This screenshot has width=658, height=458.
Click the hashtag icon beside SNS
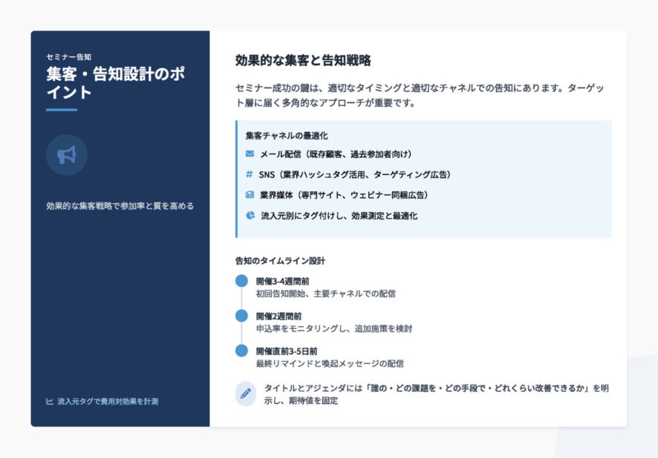[x=250, y=174]
